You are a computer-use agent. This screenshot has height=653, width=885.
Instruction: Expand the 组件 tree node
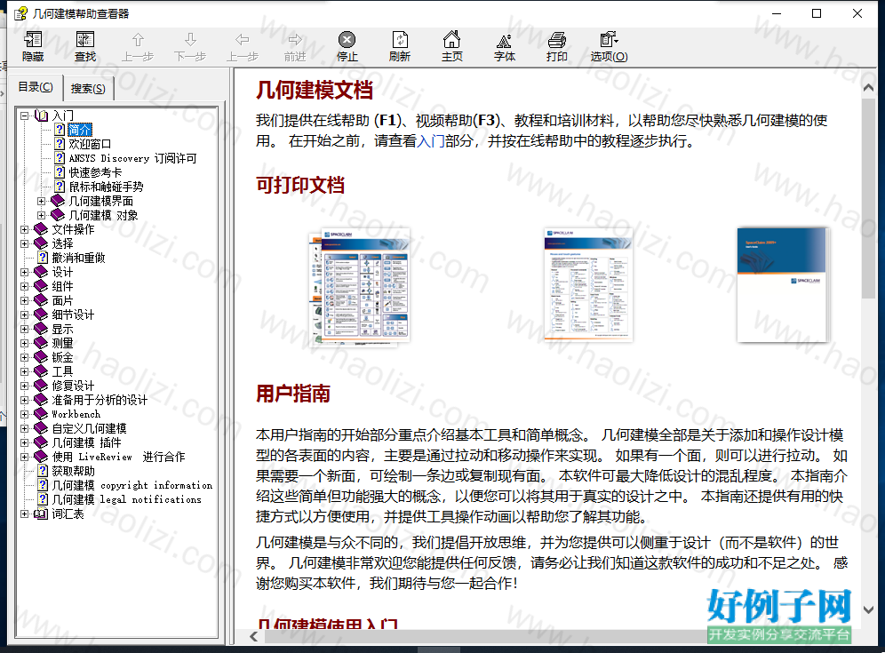pyautogui.click(x=24, y=286)
